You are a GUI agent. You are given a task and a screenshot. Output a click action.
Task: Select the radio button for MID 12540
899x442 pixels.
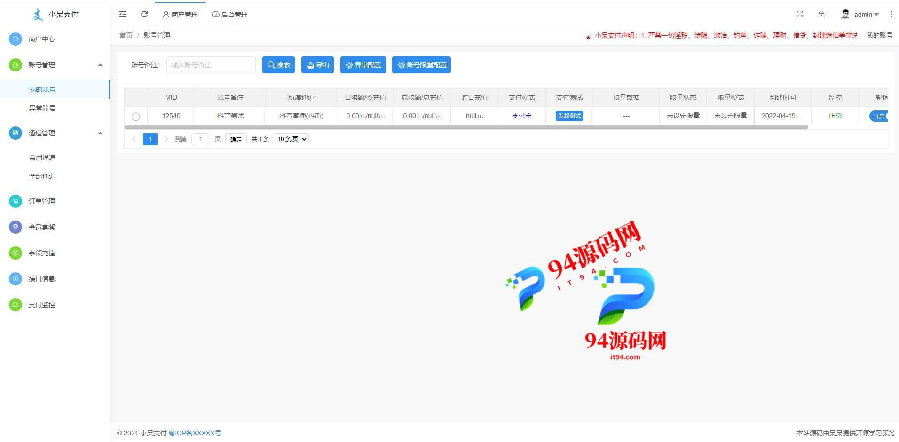136,117
